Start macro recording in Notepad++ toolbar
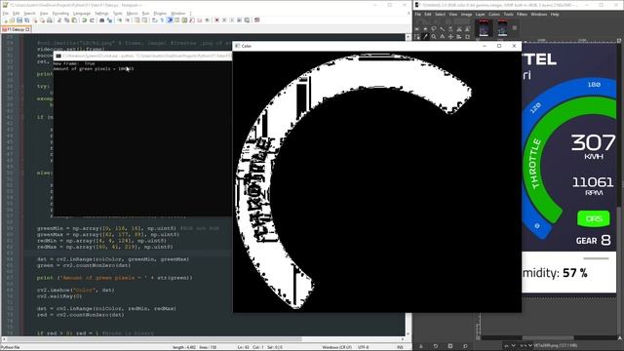The height and width of the screenshot is (351, 624). 216,20
